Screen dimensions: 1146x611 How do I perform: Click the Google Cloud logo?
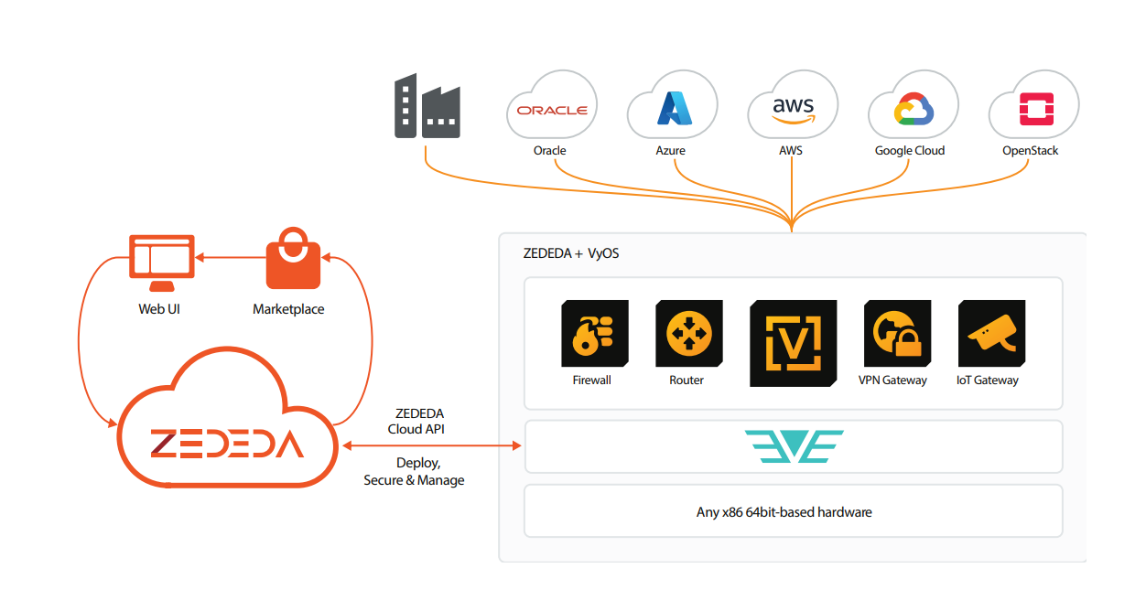(914, 105)
